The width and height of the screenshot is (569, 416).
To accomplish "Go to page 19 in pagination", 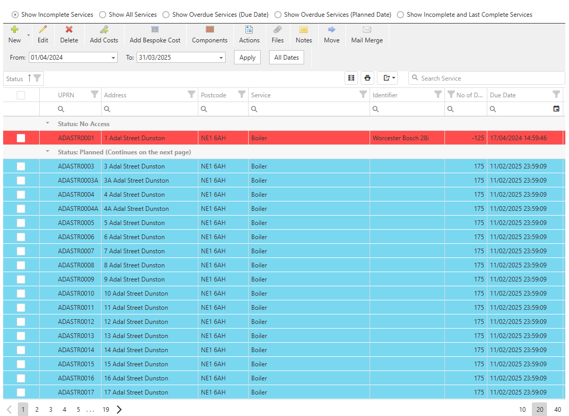I will tap(106, 410).
